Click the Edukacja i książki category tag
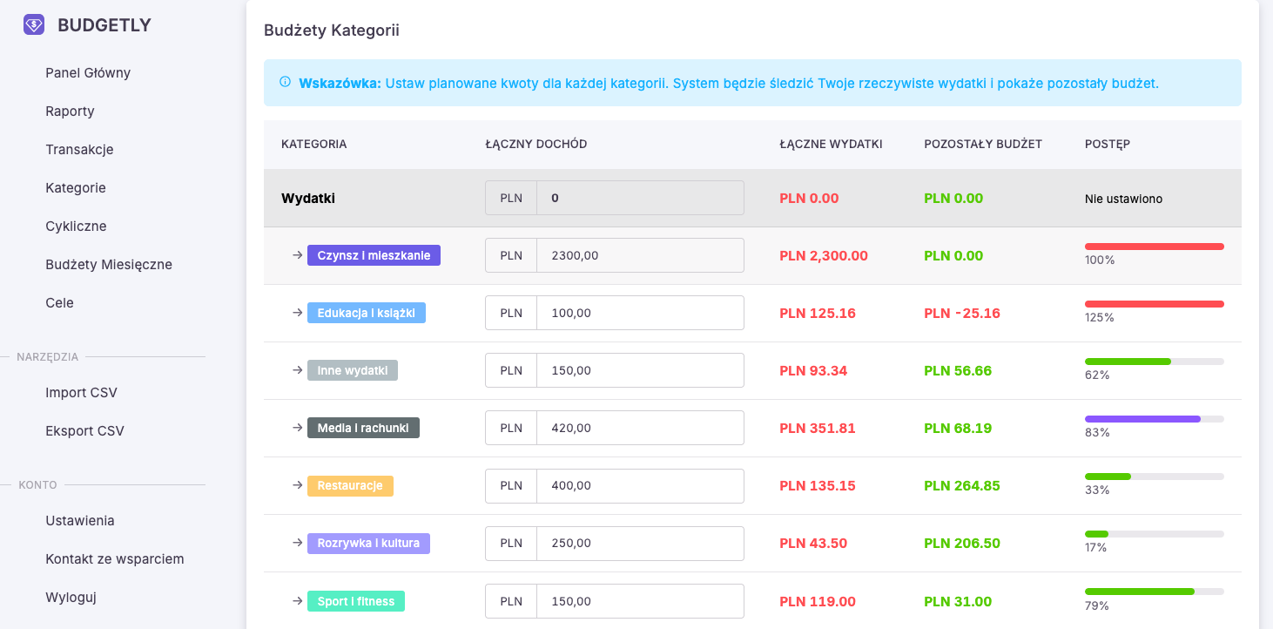1273x629 pixels. 367,313
